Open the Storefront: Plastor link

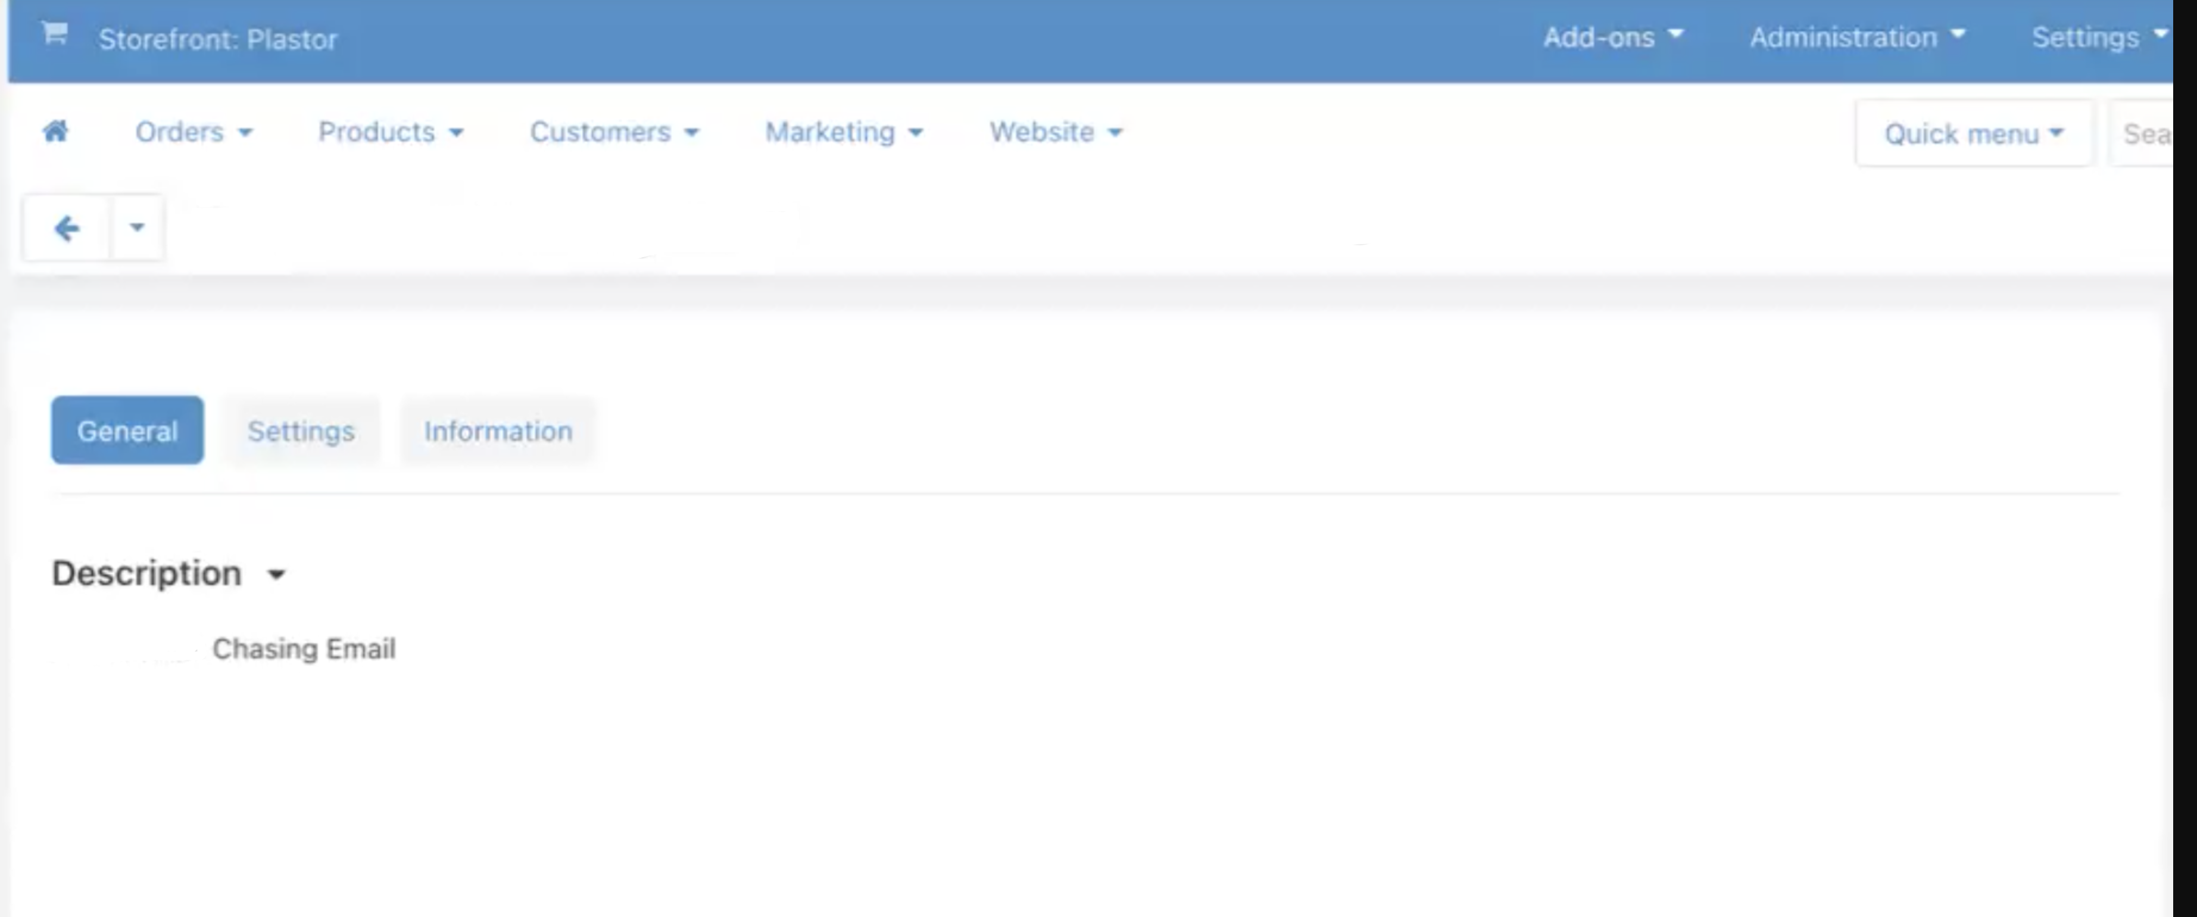point(217,39)
